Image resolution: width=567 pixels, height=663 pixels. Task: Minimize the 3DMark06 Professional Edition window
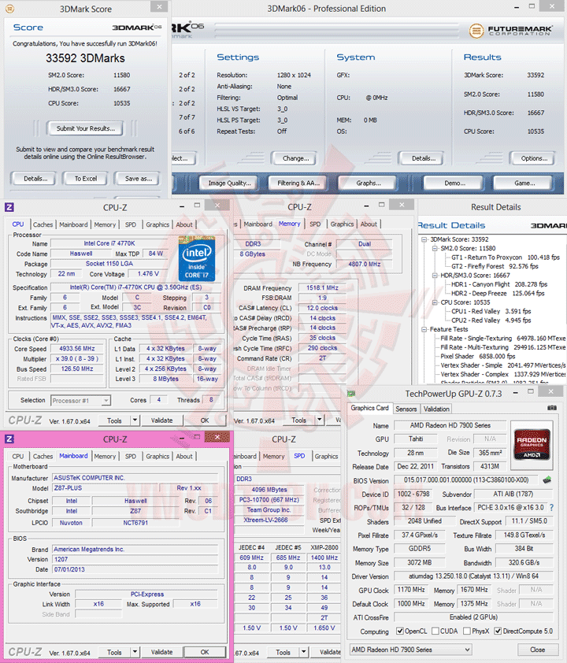pos(517,8)
